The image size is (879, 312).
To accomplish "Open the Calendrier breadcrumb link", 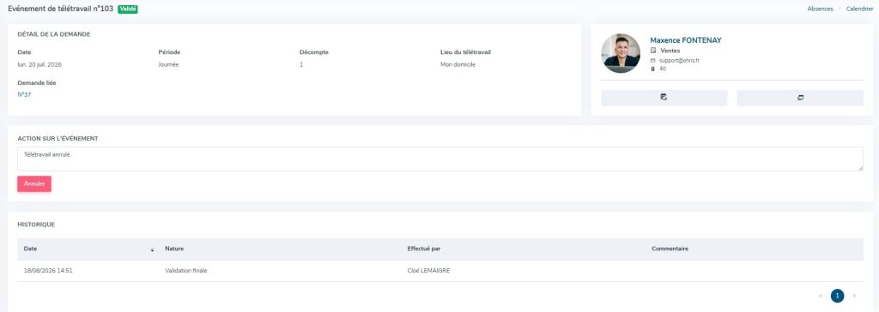I will click(859, 9).
